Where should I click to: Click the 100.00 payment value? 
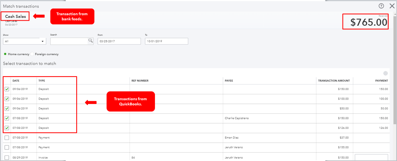[x=383, y=99]
